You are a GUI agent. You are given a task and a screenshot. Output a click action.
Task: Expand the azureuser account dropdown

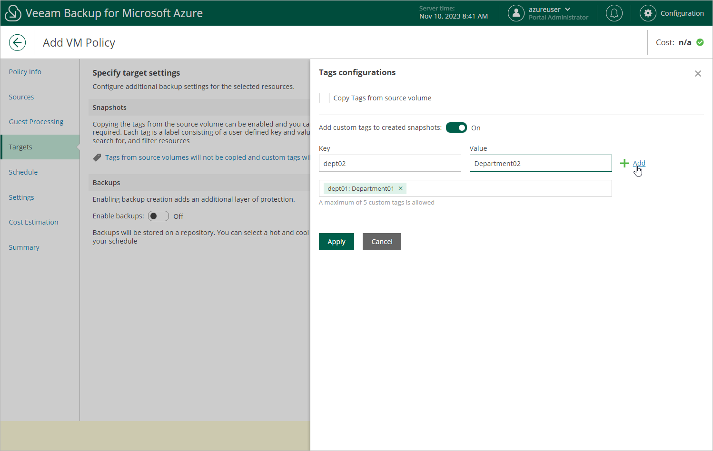coord(567,10)
